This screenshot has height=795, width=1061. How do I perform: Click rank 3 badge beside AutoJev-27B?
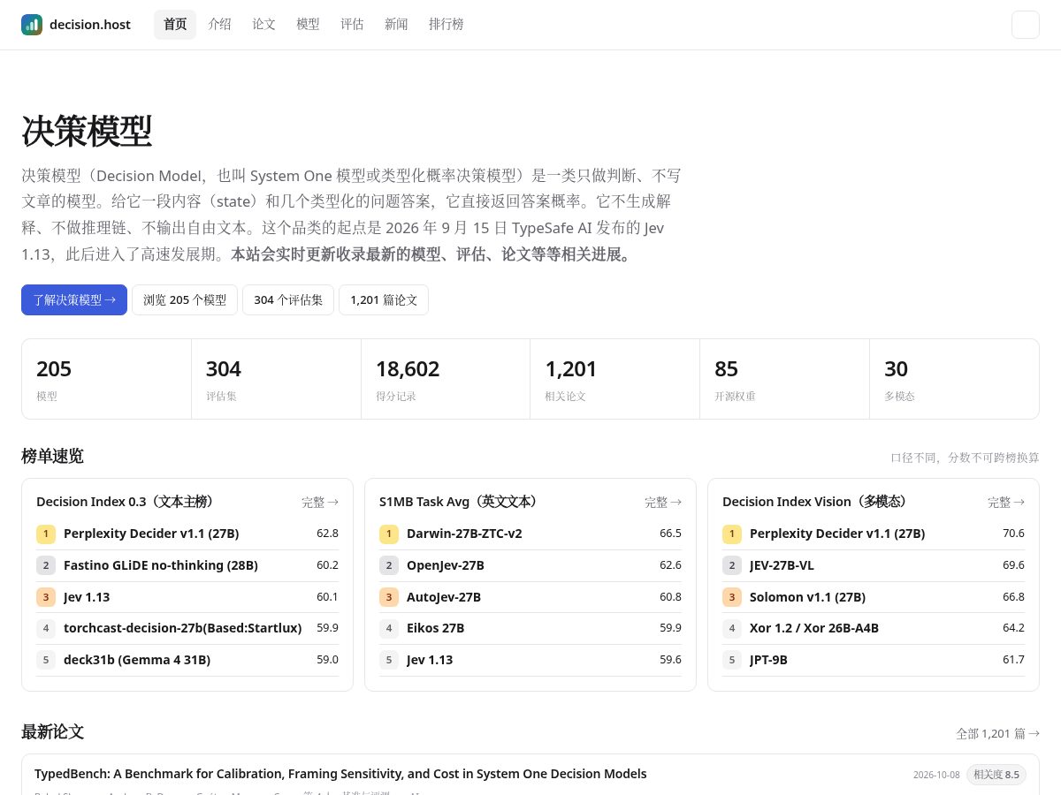389,597
